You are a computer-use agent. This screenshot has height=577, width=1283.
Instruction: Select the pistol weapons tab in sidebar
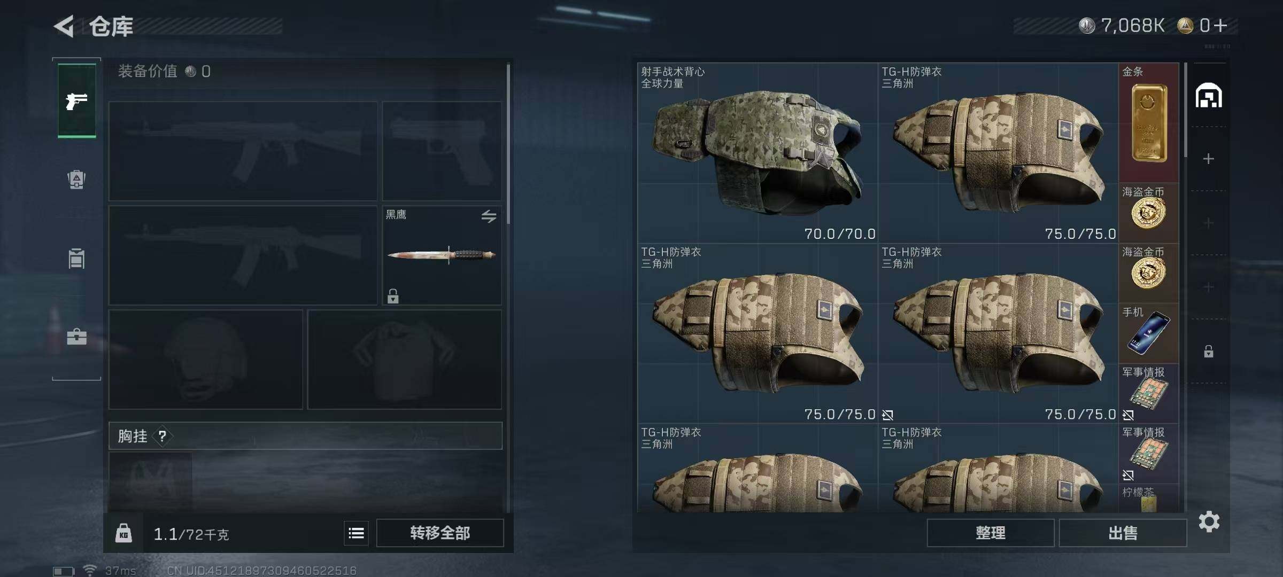[77, 100]
